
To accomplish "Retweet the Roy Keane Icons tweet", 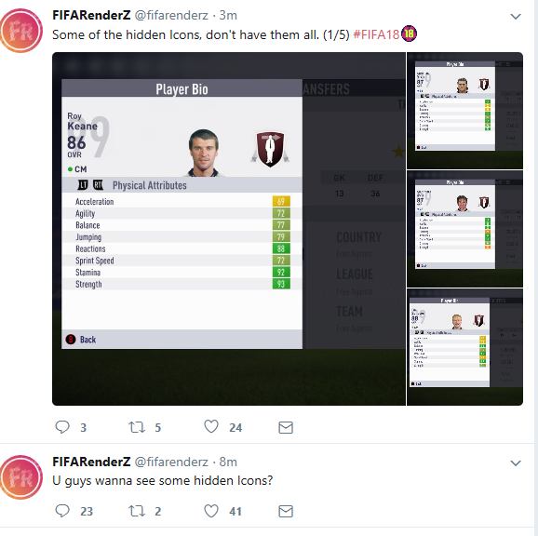I will tap(137, 427).
